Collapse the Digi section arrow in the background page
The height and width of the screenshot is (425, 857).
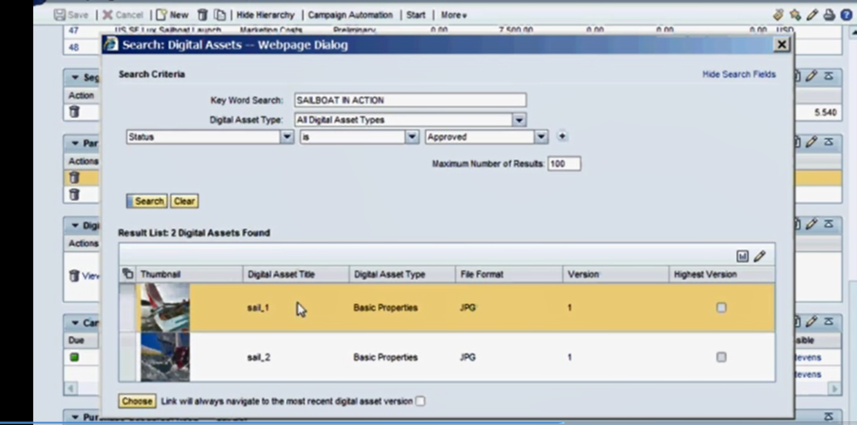tap(75, 225)
